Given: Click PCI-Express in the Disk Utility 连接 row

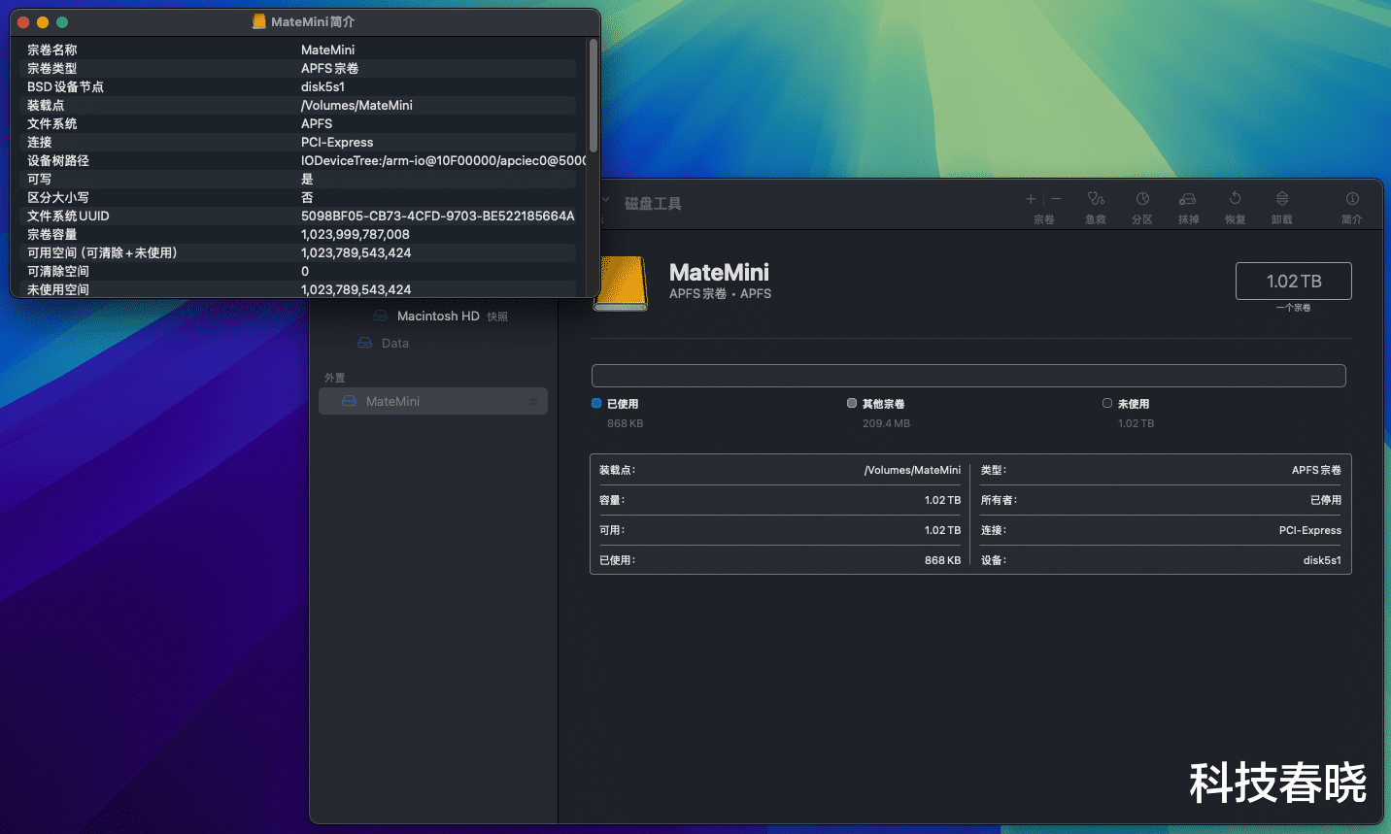Looking at the screenshot, I should coord(1310,530).
